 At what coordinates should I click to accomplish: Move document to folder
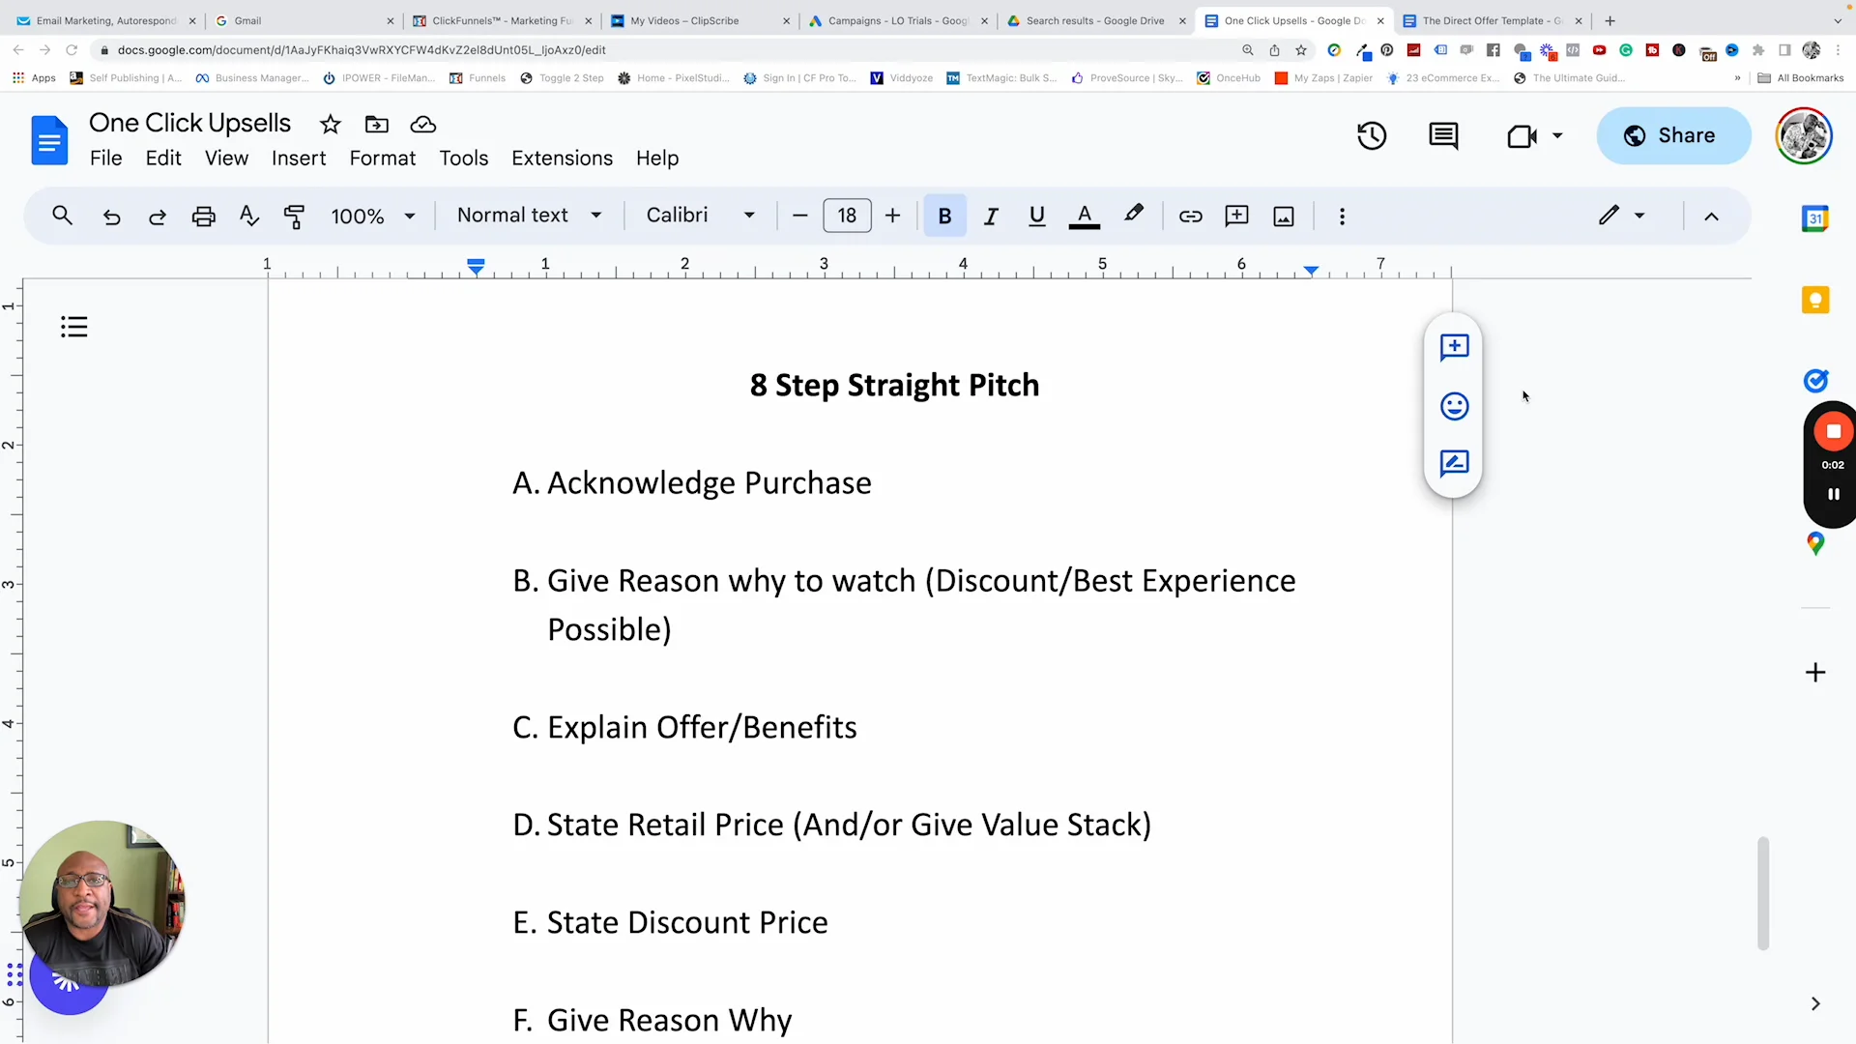pos(377,124)
